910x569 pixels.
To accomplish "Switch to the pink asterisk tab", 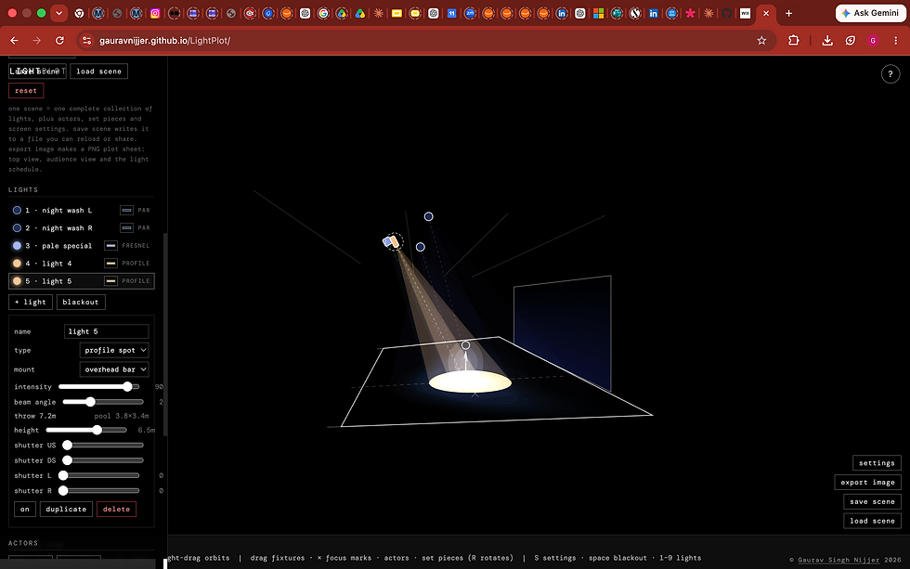I will [690, 13].
